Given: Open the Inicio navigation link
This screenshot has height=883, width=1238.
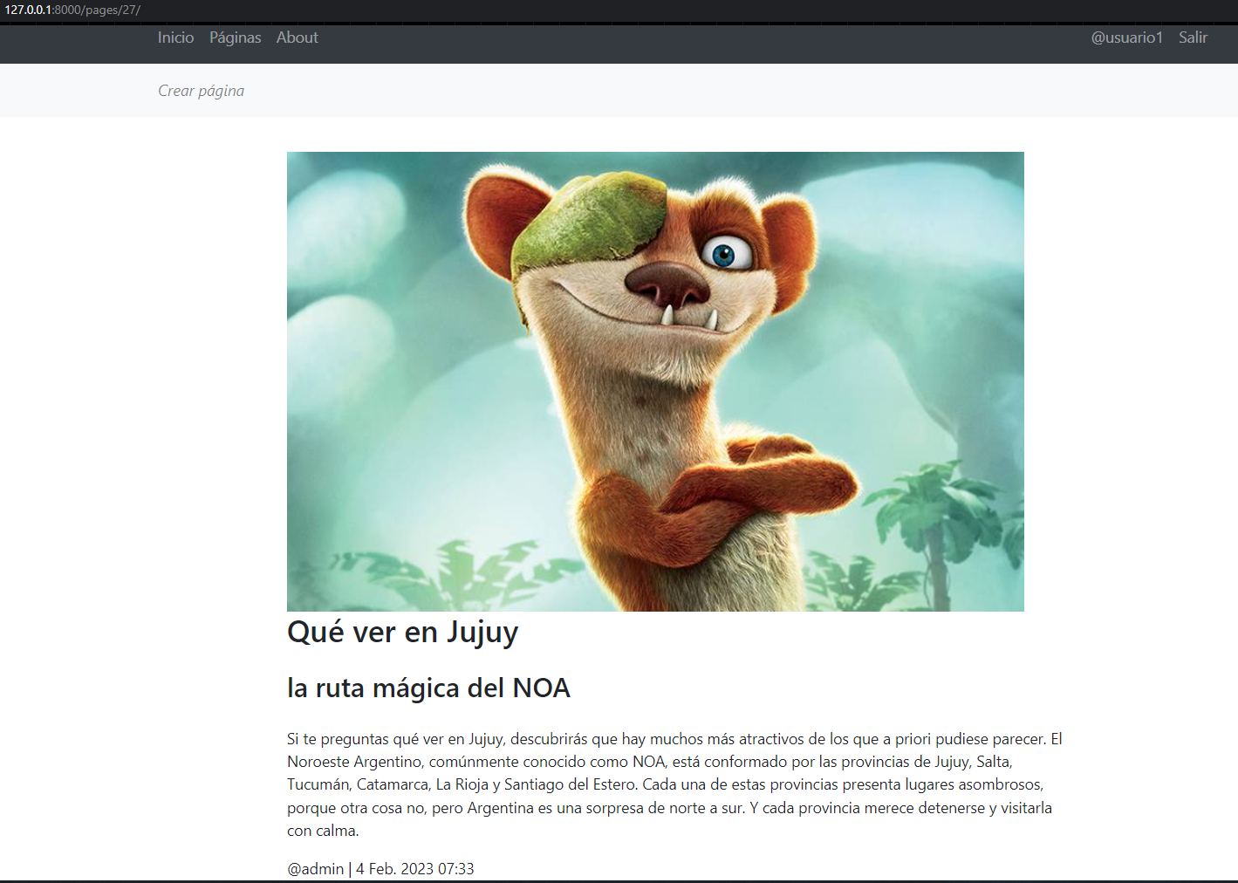Looking at the screenshot, I should pyautogui.click(x=175, y=38).
